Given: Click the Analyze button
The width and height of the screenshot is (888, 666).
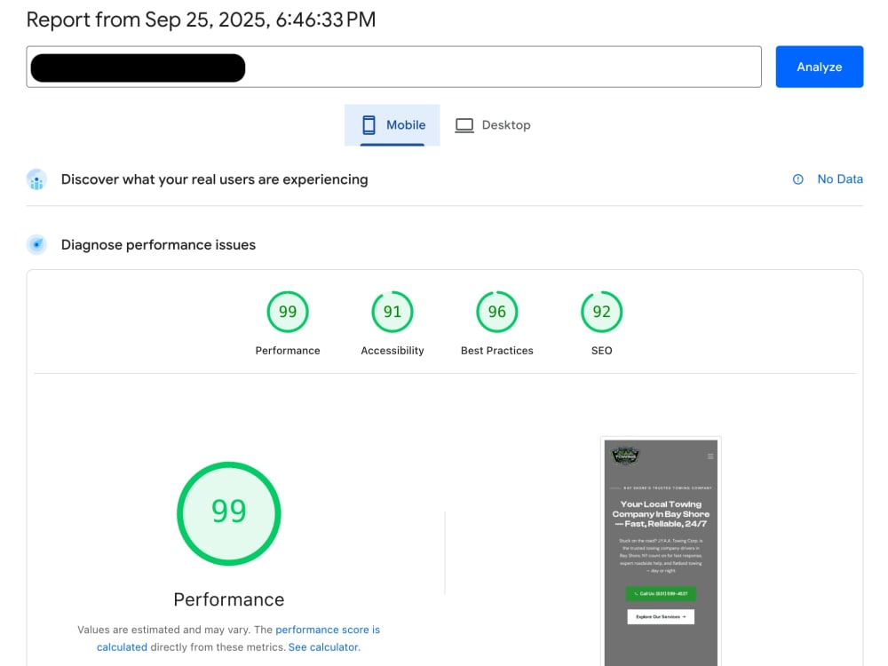Looking at the screenshot, I should [x=819, y=67].
